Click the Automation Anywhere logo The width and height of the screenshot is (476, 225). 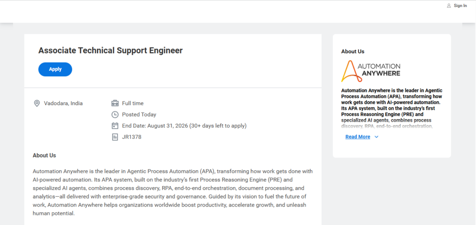tap(370, 71)
